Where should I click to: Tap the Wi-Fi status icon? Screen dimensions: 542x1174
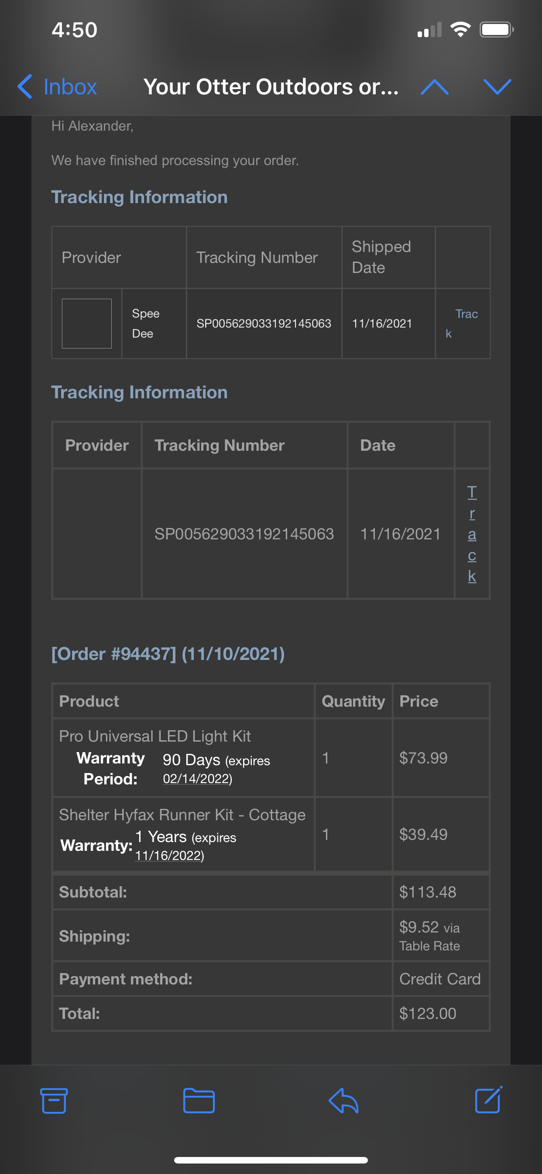point(460,30)
